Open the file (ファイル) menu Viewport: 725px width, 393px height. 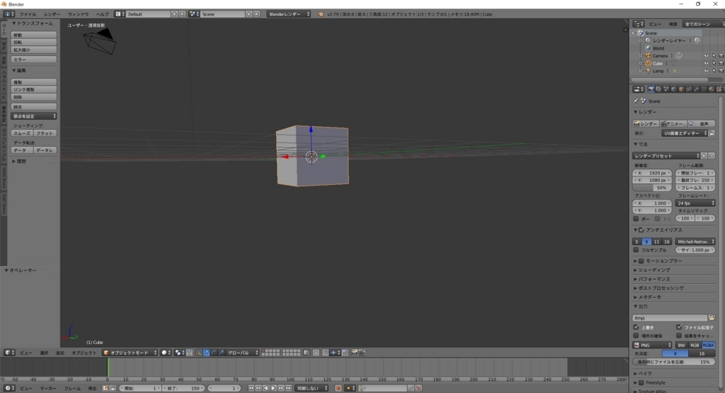[28, 14]
